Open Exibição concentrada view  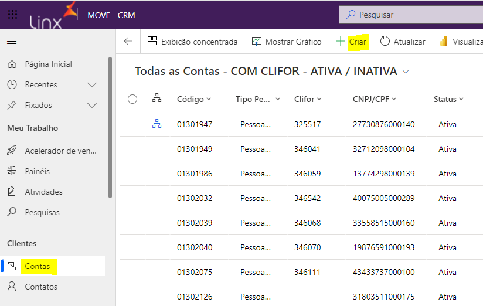pos(192,42)
